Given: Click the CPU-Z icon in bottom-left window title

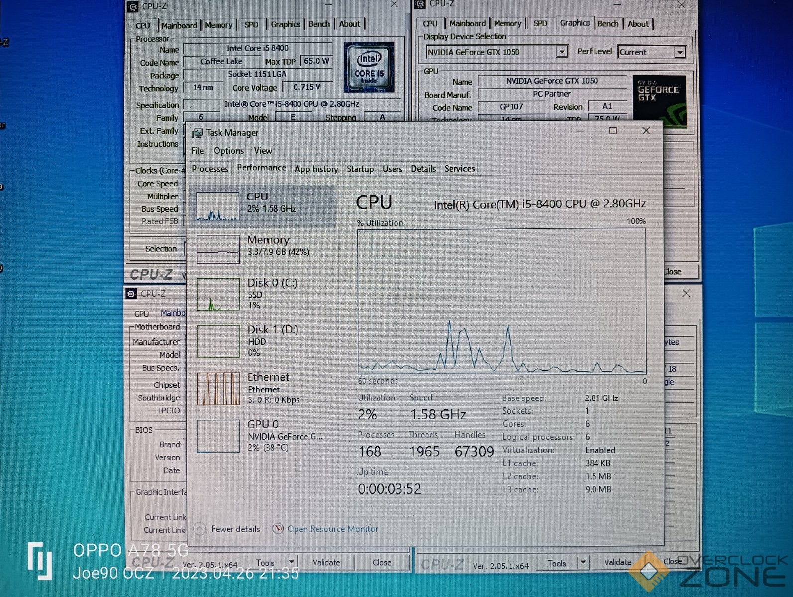Looking at the screenshot, I should point(131,294).
